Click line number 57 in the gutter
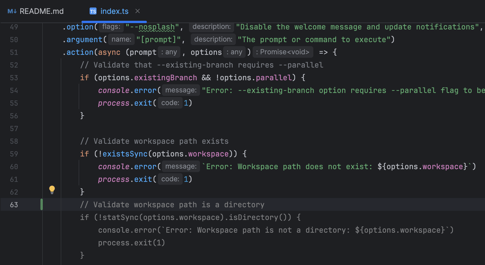Screen dimensions: 485x265 click(14, 128)
